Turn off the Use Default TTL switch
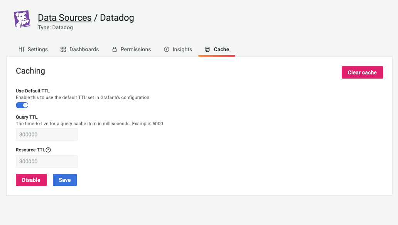398x225 pixels. click(22, 105)
